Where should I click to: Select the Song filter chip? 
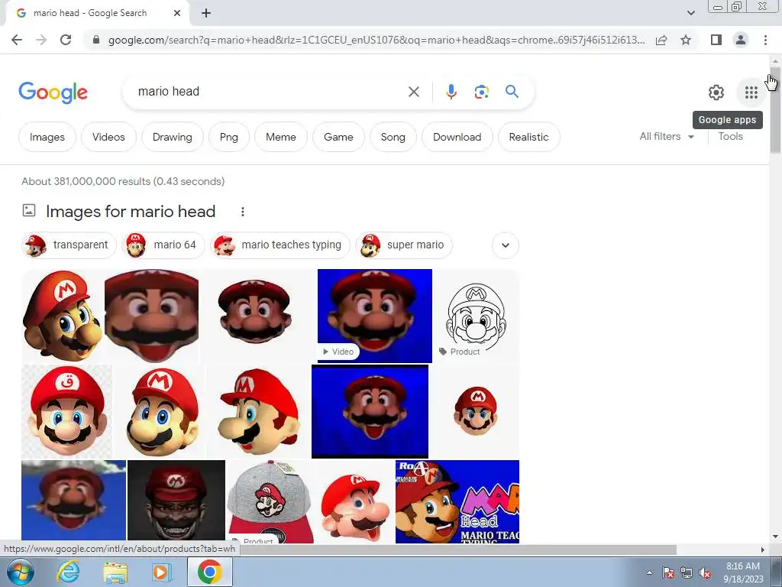click(x=393, y=137)
